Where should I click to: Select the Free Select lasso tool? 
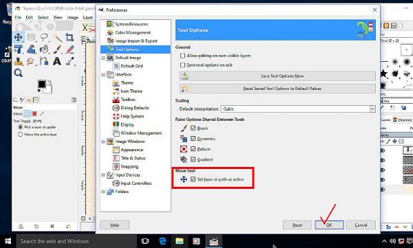pos(44,37)
